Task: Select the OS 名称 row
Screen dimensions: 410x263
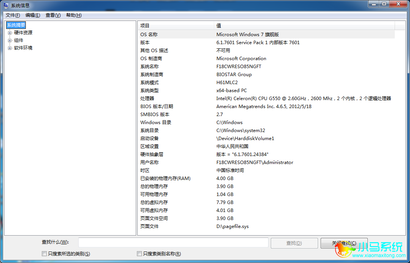Action: click(x=266, y=35)
